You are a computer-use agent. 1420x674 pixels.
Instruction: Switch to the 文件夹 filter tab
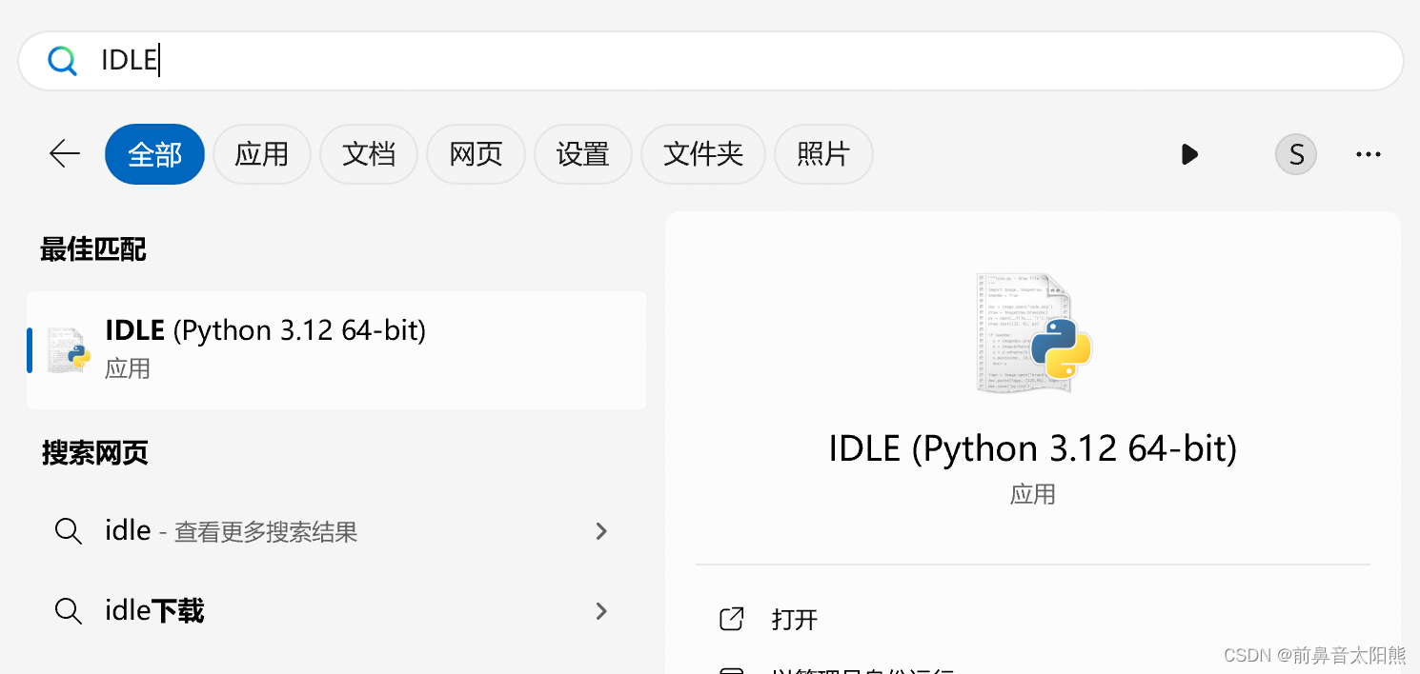click(702, 154)
